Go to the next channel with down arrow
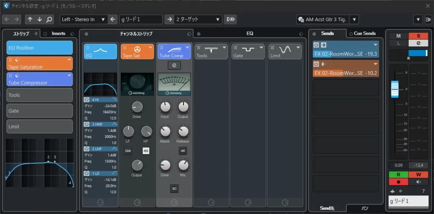This screenshot has height=214, width=434. tap(39, 19)
